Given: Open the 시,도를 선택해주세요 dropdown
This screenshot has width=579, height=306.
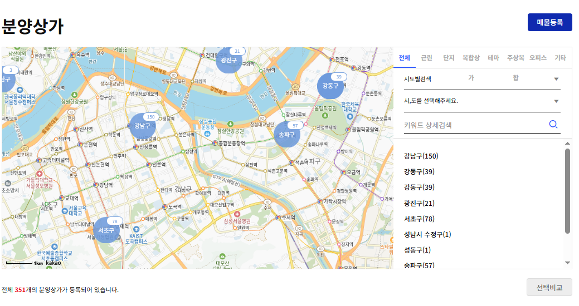Looking at the screenshot, I should pos(482,101).
